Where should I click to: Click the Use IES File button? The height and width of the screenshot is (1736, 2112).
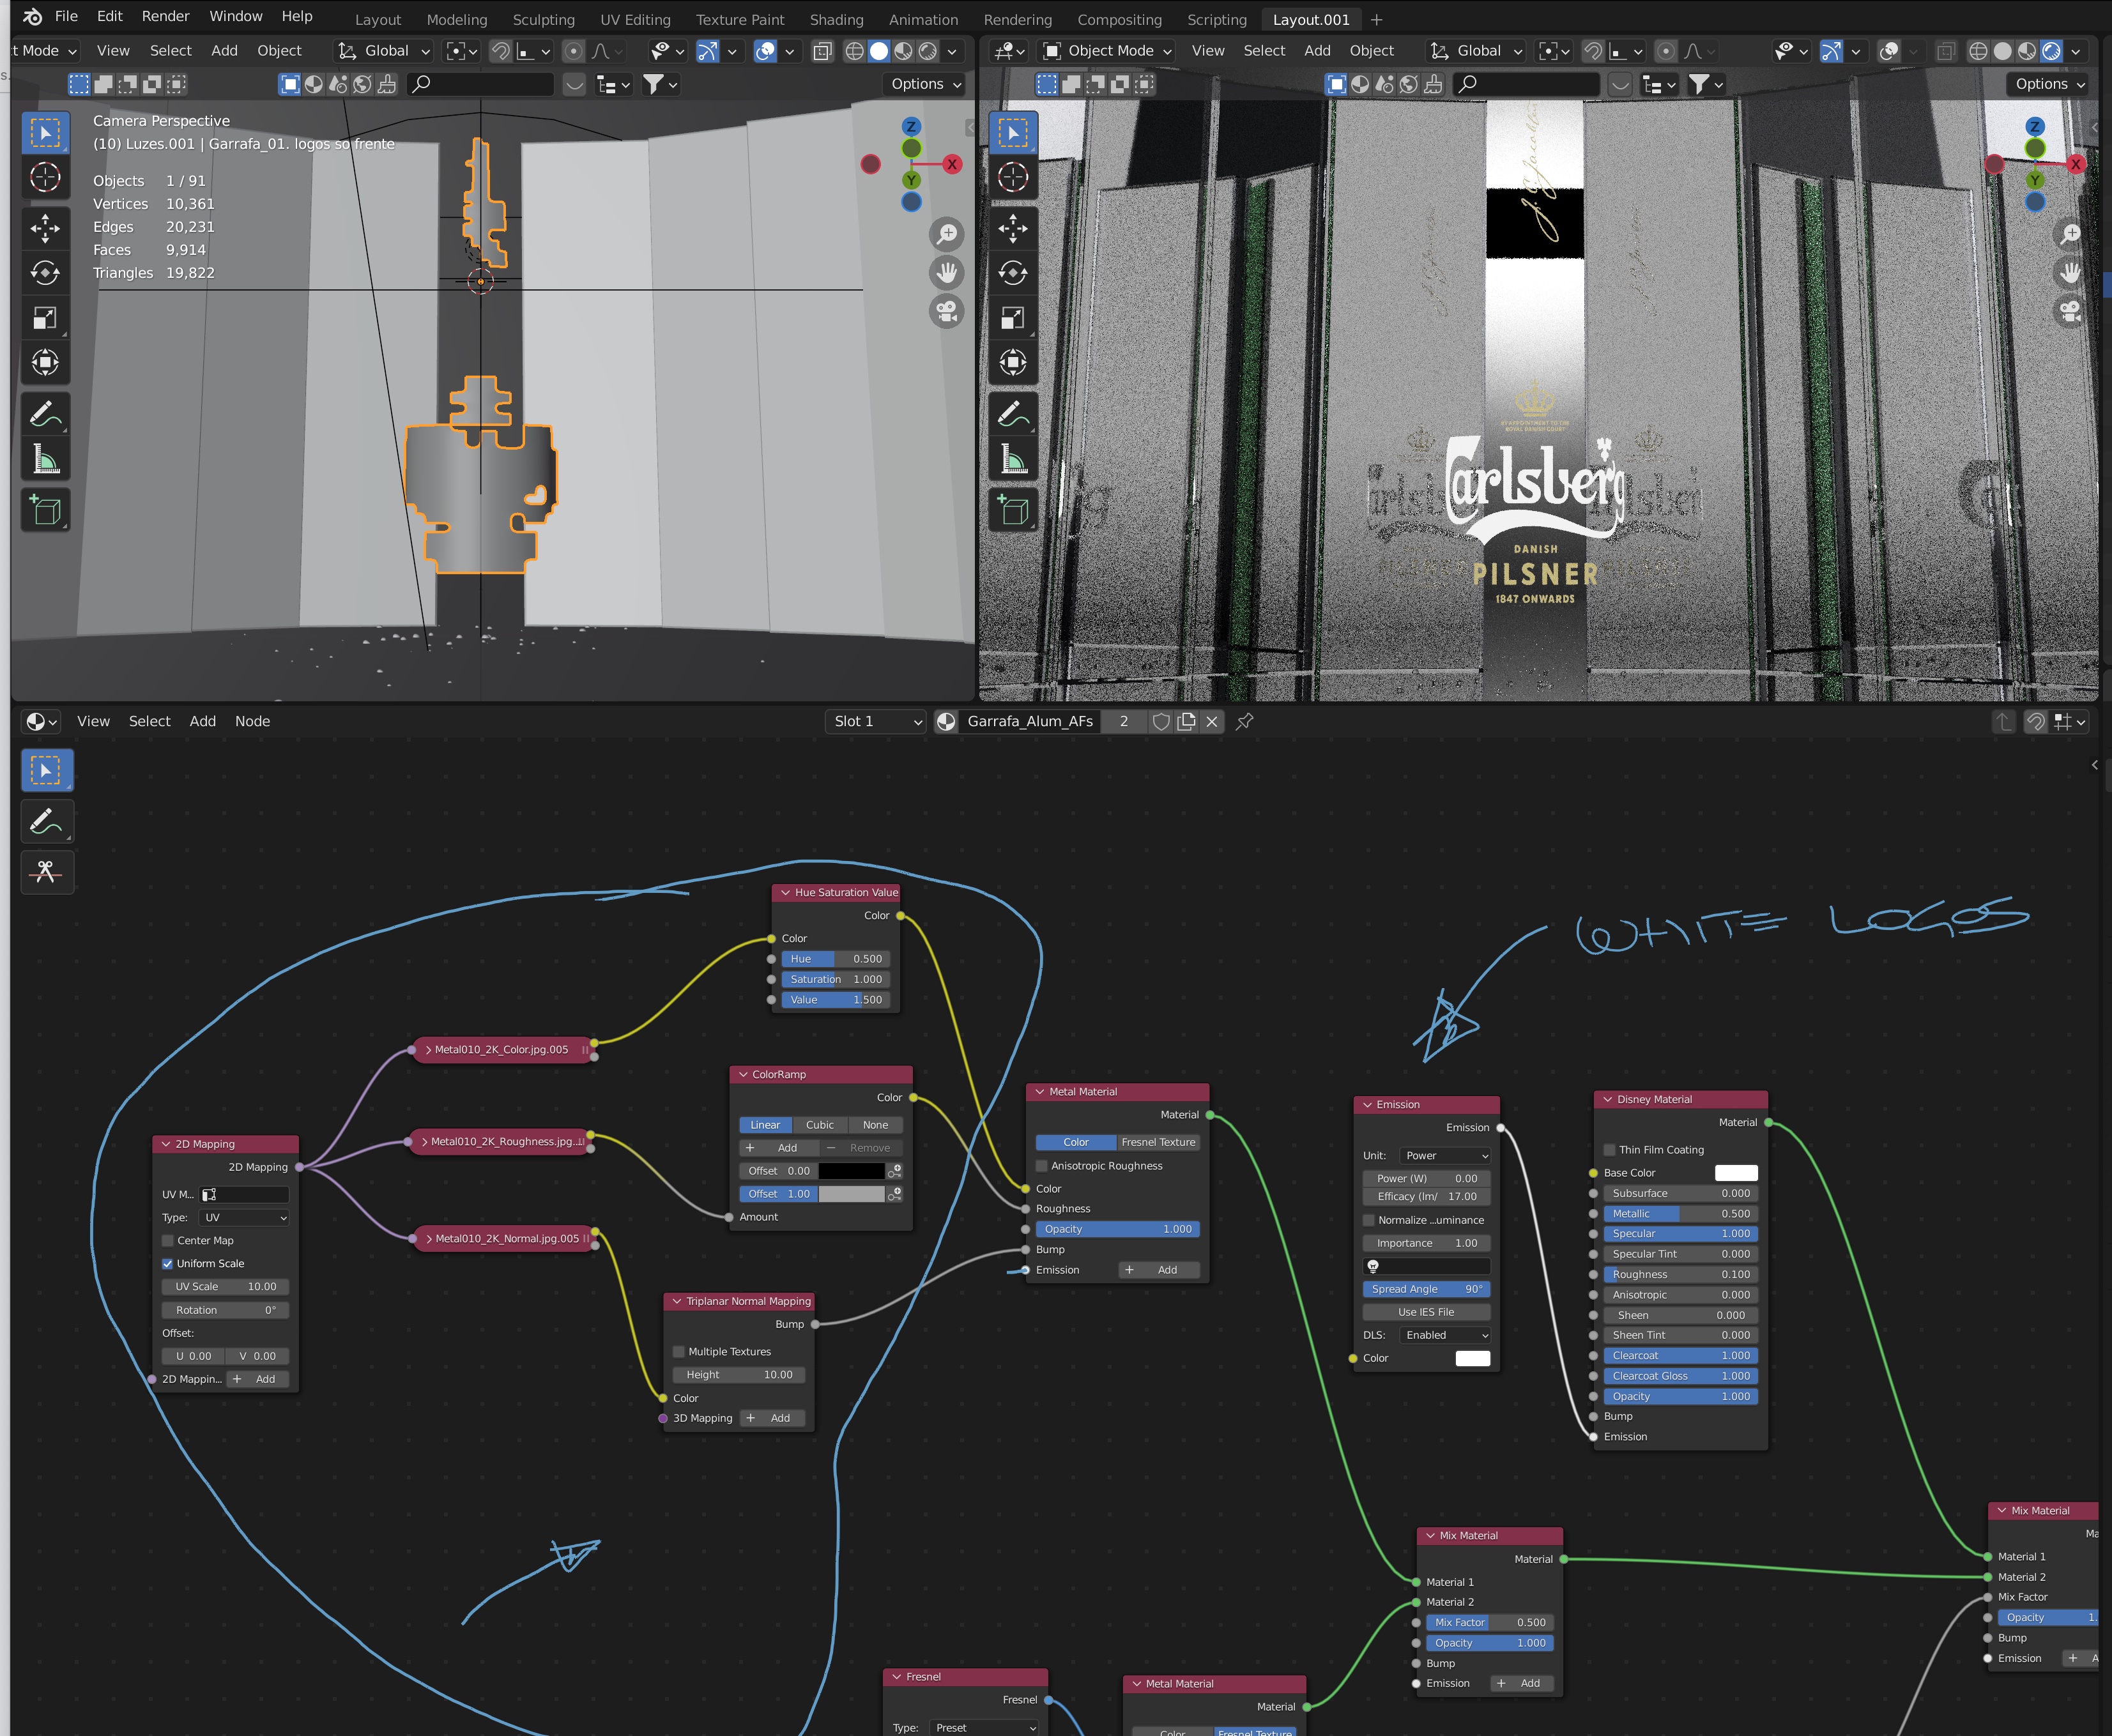(x=1425, y=1312)
